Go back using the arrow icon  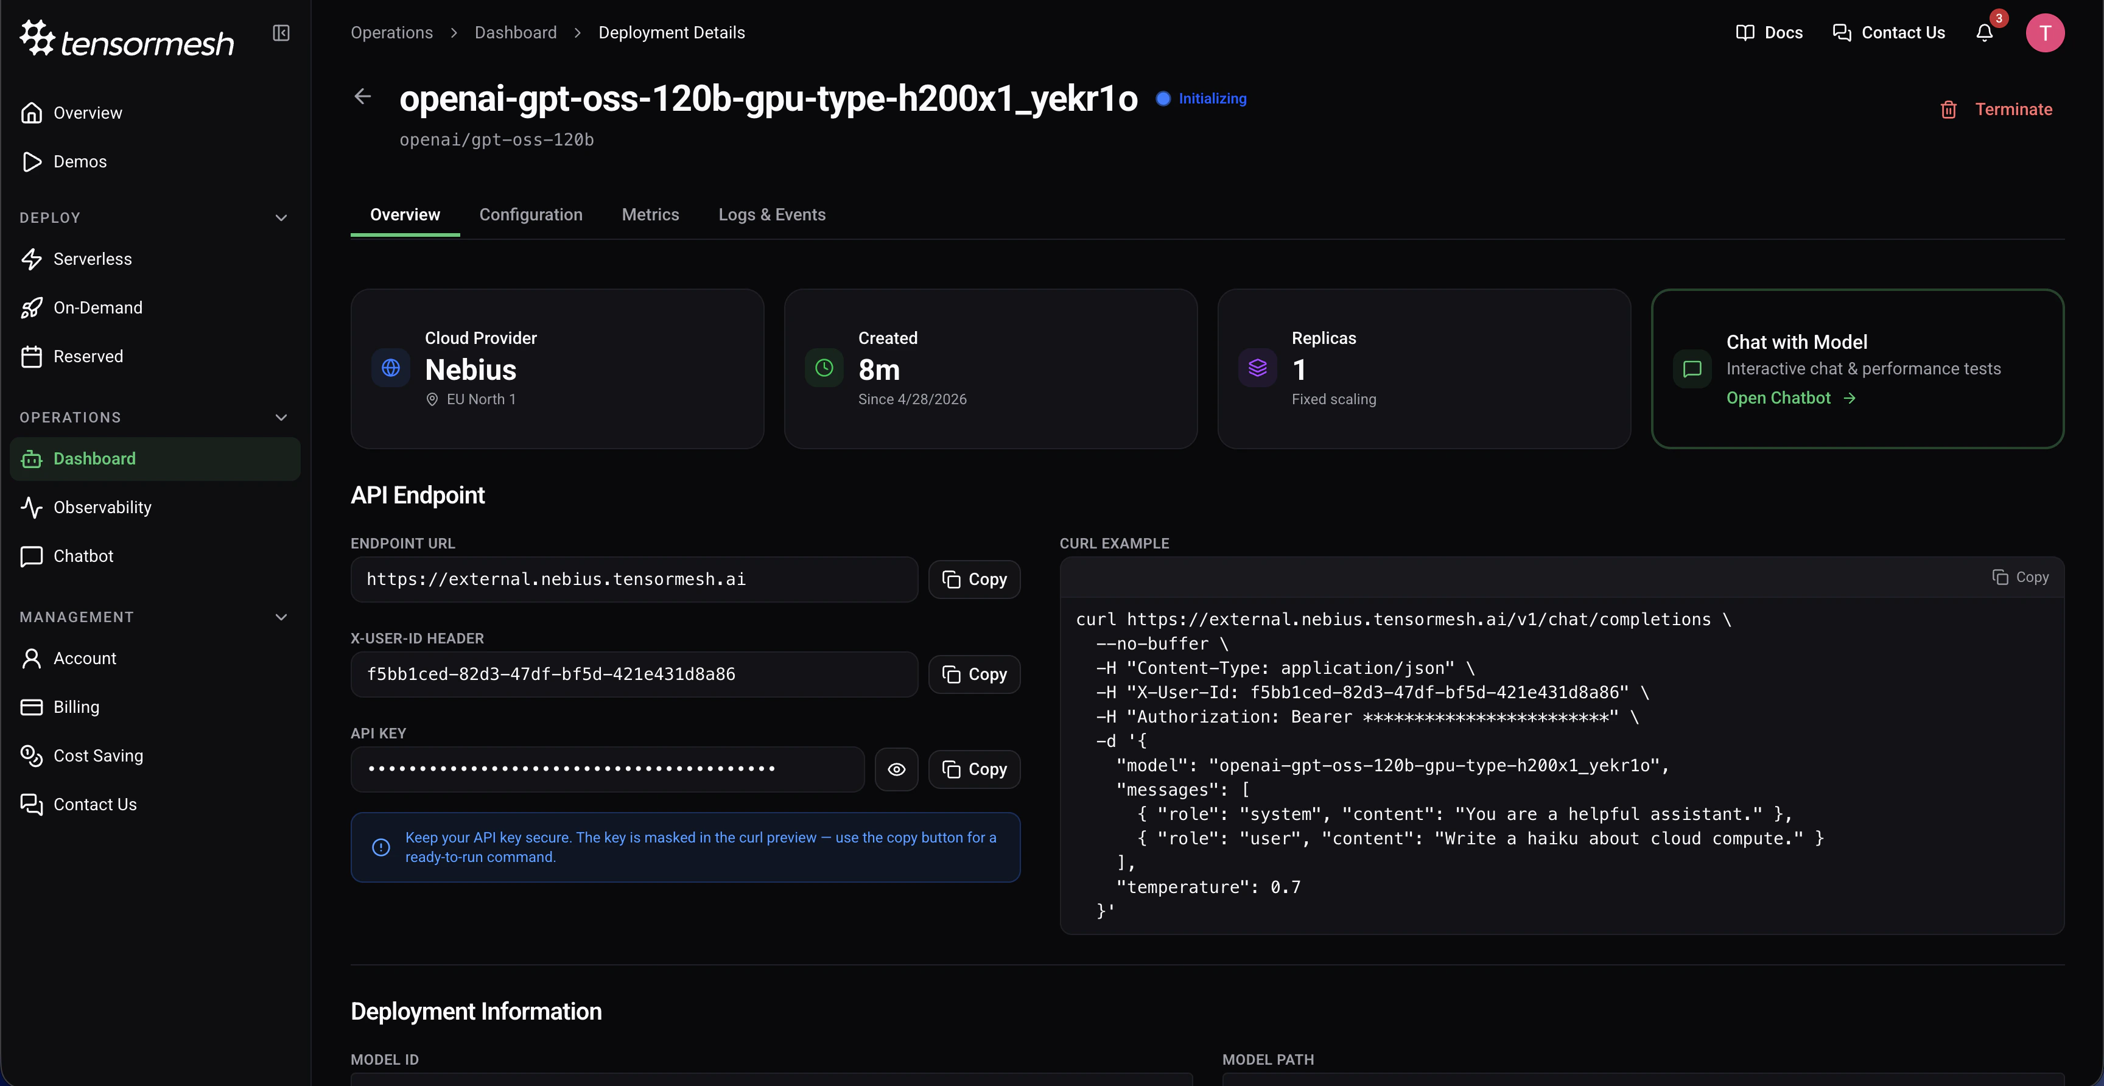[x=363, y=96]
